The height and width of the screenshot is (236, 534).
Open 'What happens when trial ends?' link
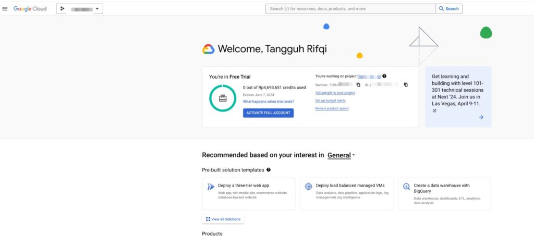tap(268, 102)
